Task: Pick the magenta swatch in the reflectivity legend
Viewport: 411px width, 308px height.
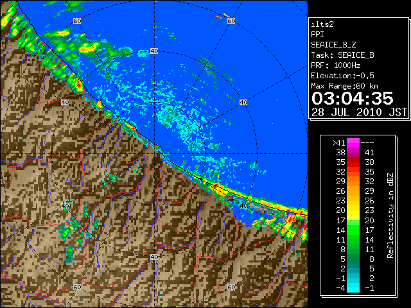Action: 353,143
